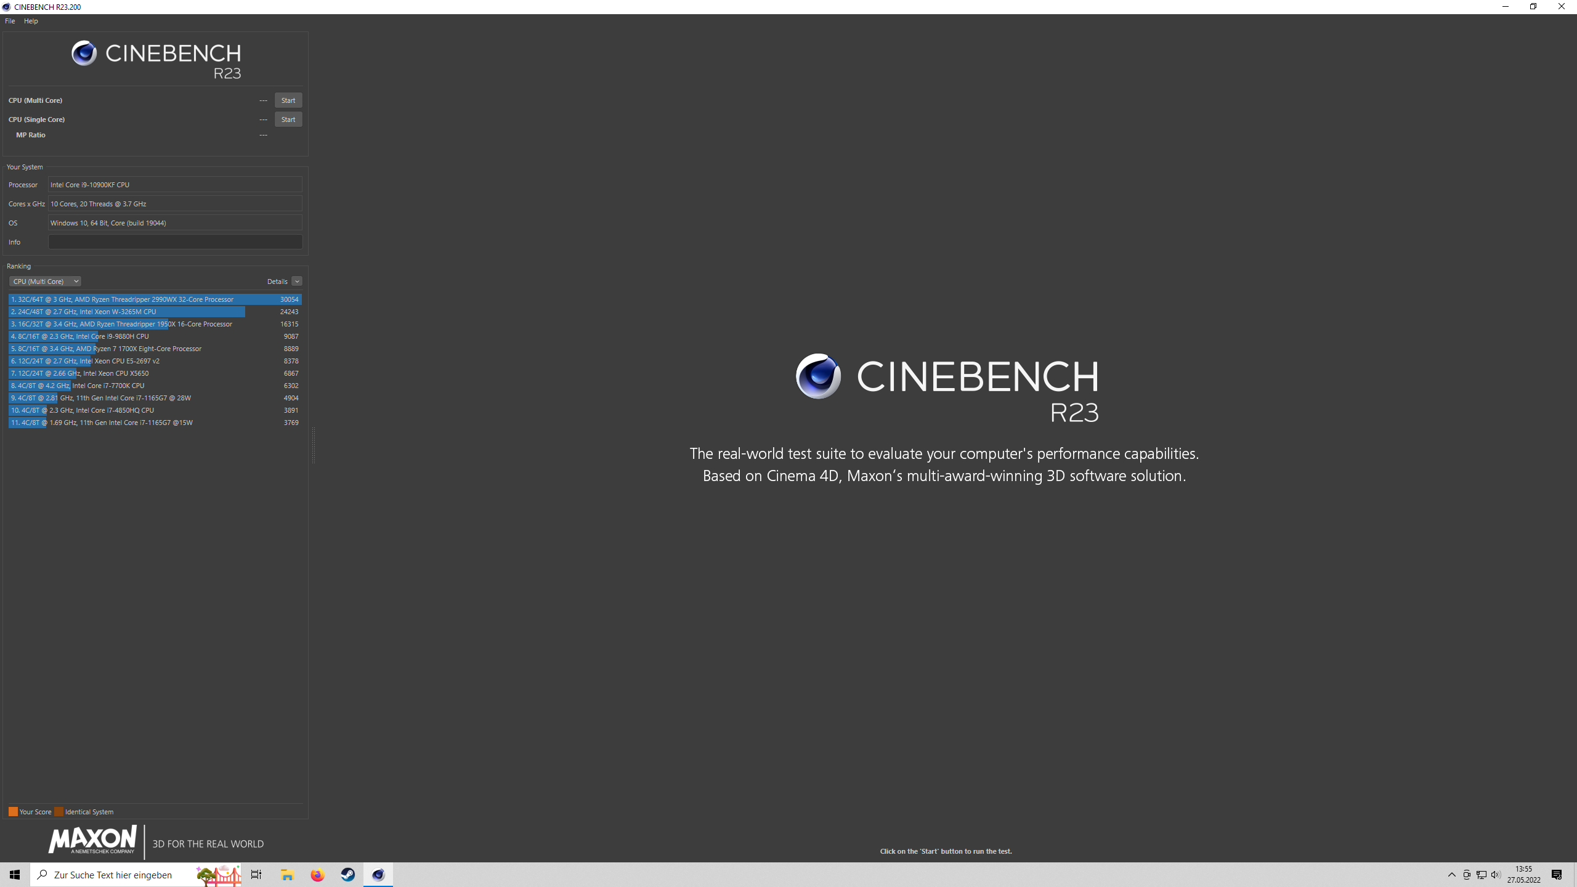Open the notification center icon
The width and height of the screenshot is (1577, 887).
[1557, 875]
